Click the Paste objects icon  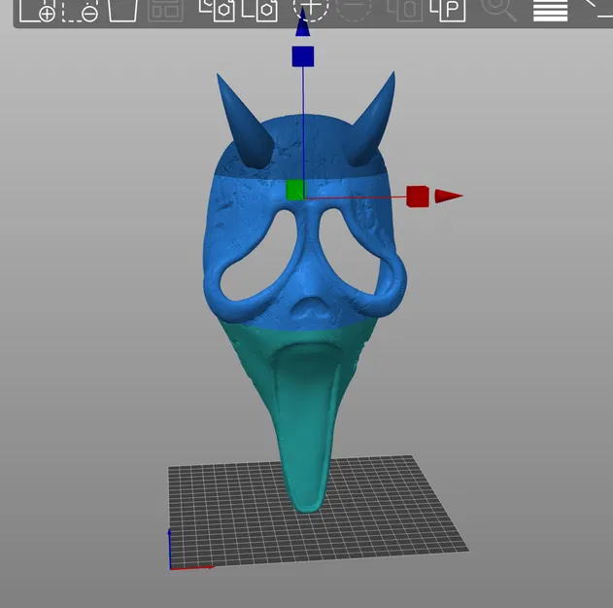pos(260,10)
